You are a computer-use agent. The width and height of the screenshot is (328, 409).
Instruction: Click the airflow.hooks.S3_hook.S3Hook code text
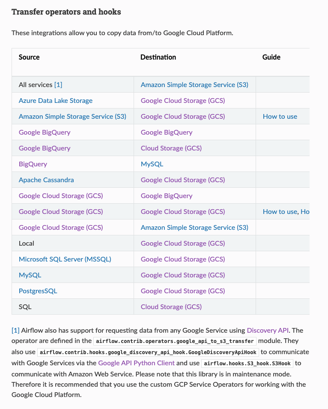click(x=247, y=364)
